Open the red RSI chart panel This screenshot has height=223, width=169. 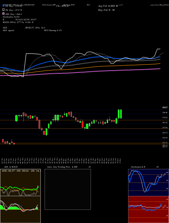coord(148,209)
